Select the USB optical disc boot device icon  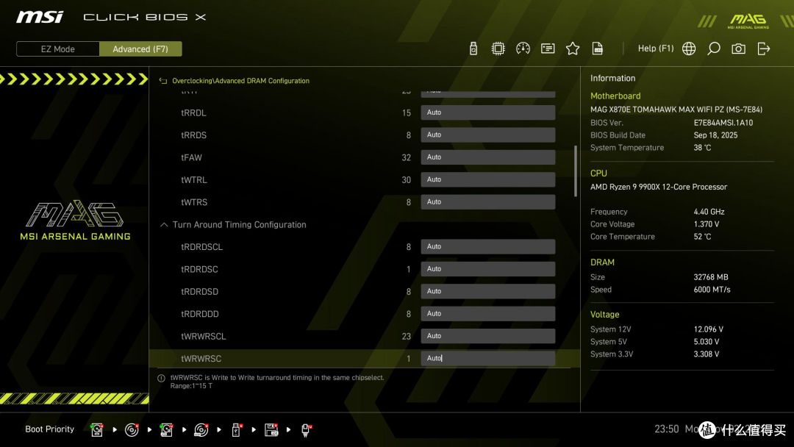[x=201, y=430]
